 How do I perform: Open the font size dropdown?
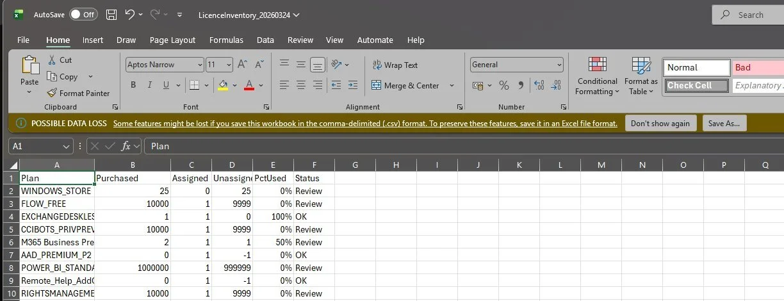point(229,65)
